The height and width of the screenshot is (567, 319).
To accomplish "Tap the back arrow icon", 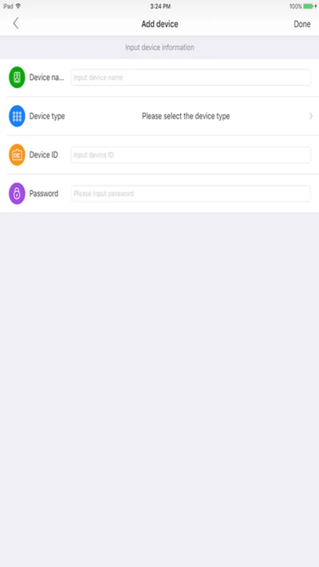I will [16, 23].
